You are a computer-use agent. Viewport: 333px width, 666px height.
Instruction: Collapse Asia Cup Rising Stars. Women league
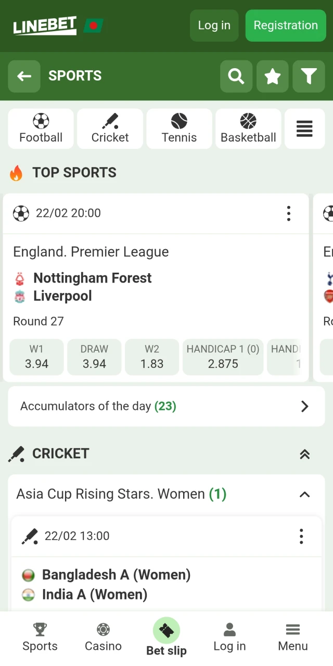304,494
